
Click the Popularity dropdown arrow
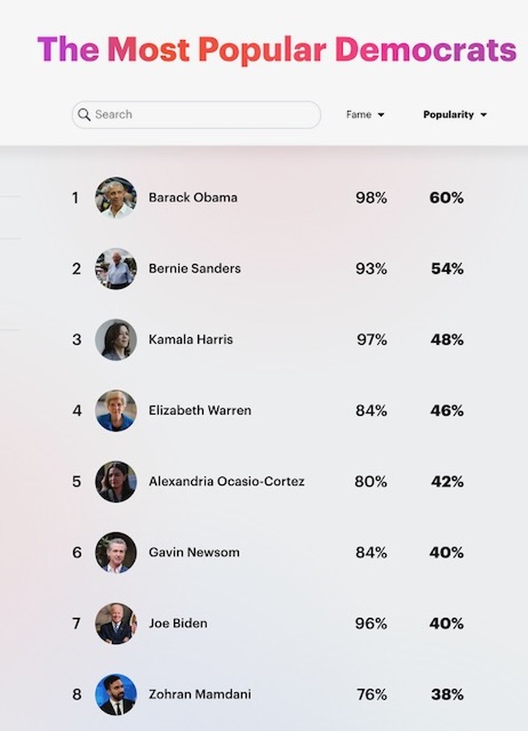tap(483, 115)
